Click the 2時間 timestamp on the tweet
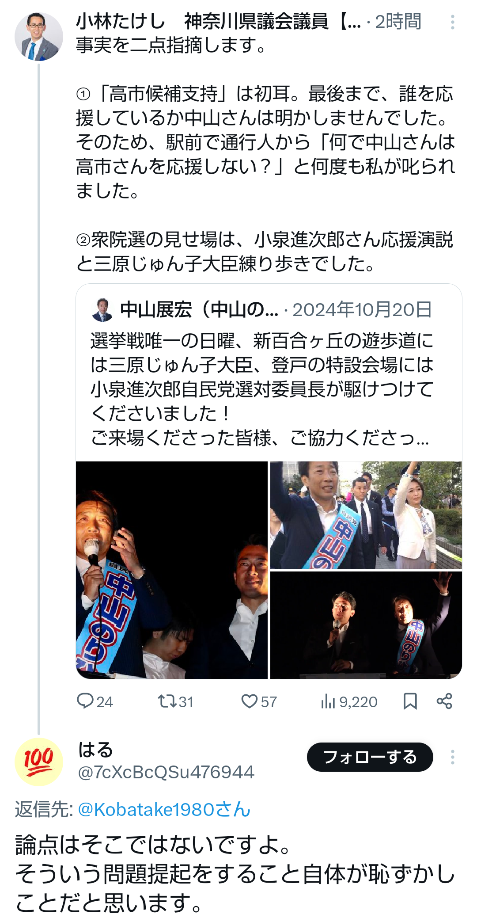 pos(398,21)
